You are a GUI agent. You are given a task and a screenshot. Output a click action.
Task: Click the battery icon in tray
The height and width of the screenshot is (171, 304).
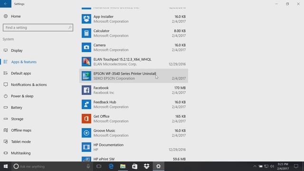click(261, 166)
